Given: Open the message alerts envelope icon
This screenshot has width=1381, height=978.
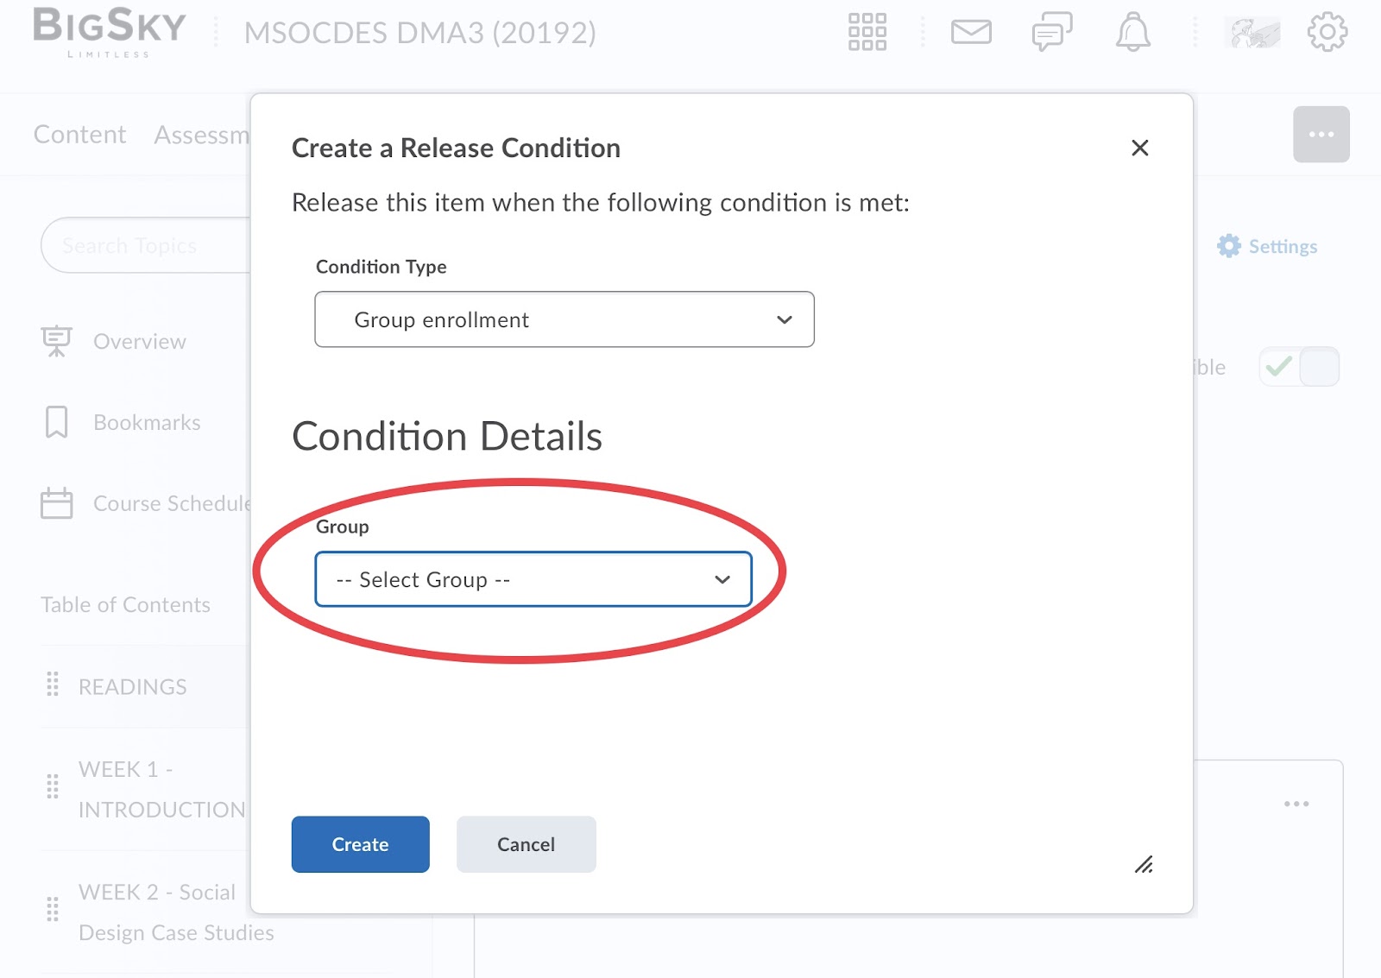Looking at the screenshot, I should tap(971, 32).
